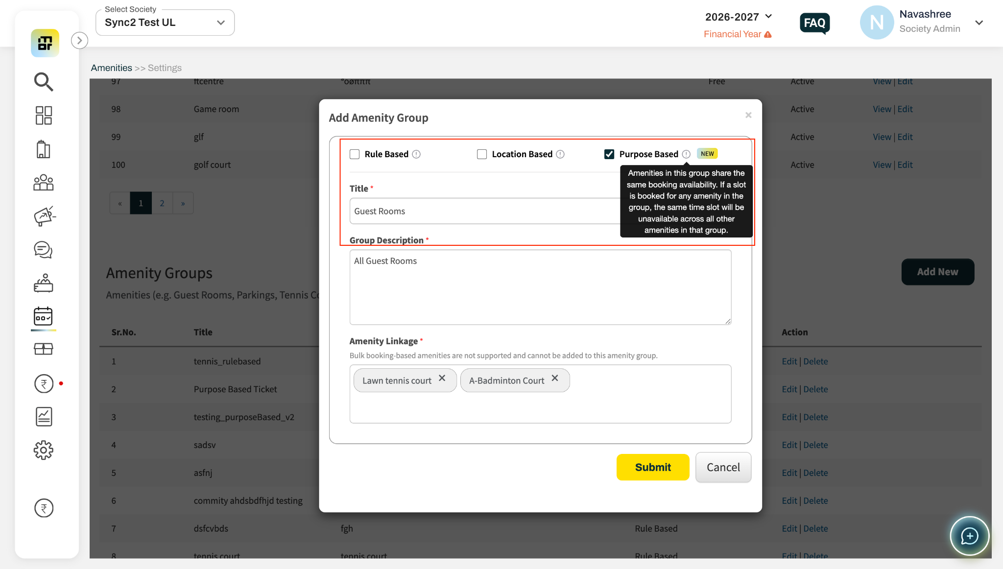Viewport: 1003px width, 569px height.
Task: Go to previous page arrow
Action: tap(120, 203)
